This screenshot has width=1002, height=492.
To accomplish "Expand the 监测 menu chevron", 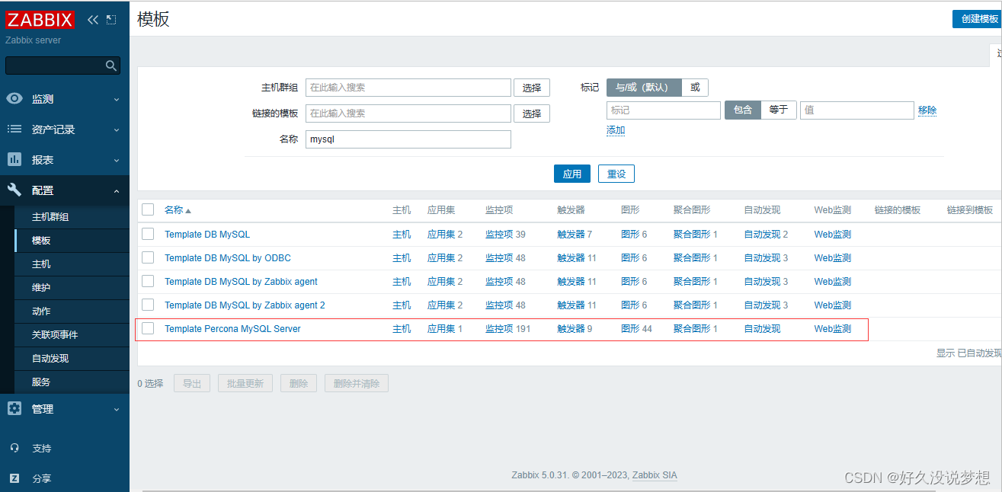I will [x=117, y=99].
